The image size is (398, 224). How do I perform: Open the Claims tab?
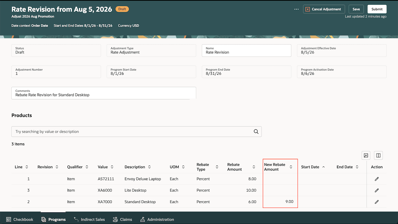(123, 220)
